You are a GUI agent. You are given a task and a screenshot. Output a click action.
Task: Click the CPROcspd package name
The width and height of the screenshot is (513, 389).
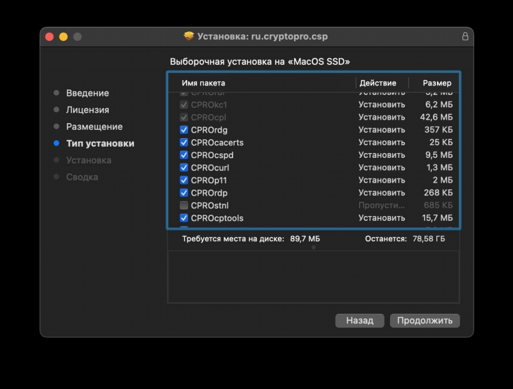[212, 155]
